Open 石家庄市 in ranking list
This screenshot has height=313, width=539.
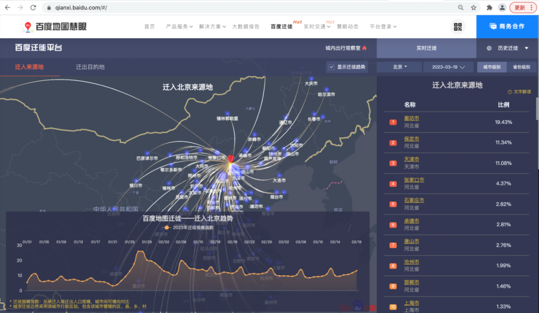414,200
